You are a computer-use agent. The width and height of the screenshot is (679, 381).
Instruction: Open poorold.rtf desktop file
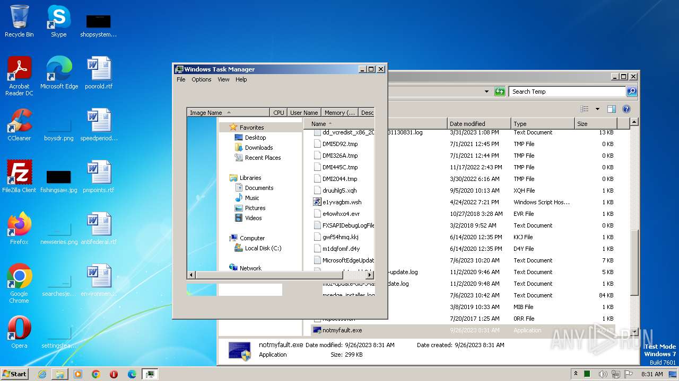(x=99, y=73)
